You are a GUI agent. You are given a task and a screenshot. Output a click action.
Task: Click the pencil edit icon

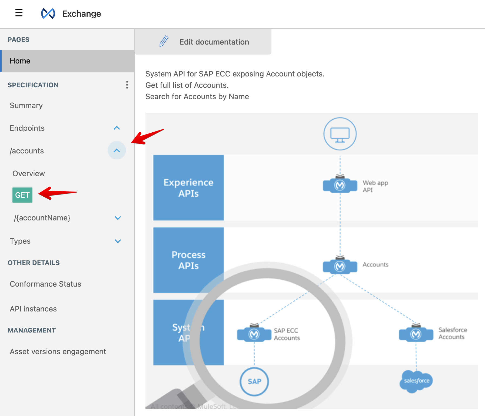tap(164, 41)
